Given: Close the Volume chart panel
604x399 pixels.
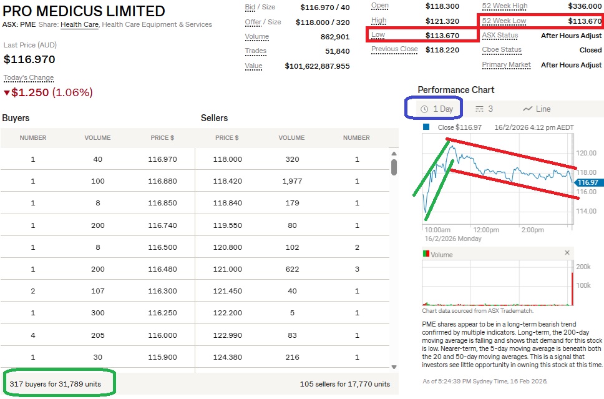Looking at the screenshot, I should click(x=567, y=253).
